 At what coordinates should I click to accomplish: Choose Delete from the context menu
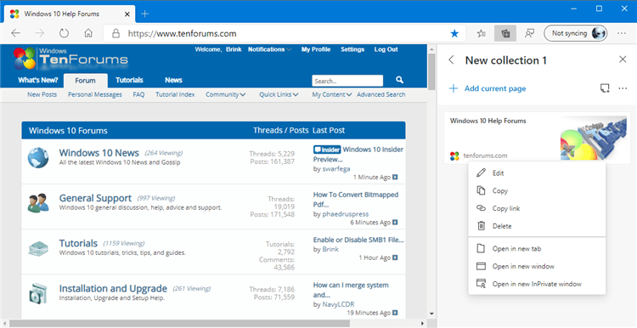coord(537,226)
